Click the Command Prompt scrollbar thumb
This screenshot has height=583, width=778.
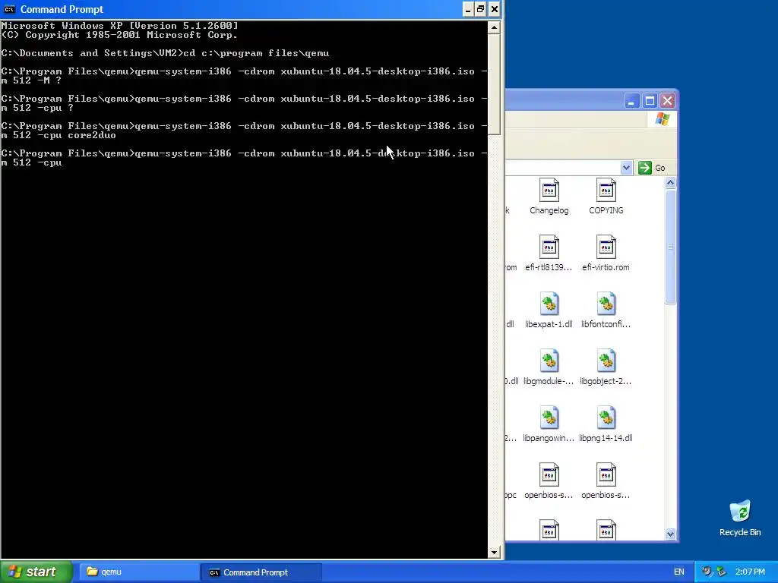pos(494,84)
